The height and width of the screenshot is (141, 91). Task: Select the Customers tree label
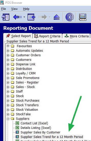click(x=24, y=60)
